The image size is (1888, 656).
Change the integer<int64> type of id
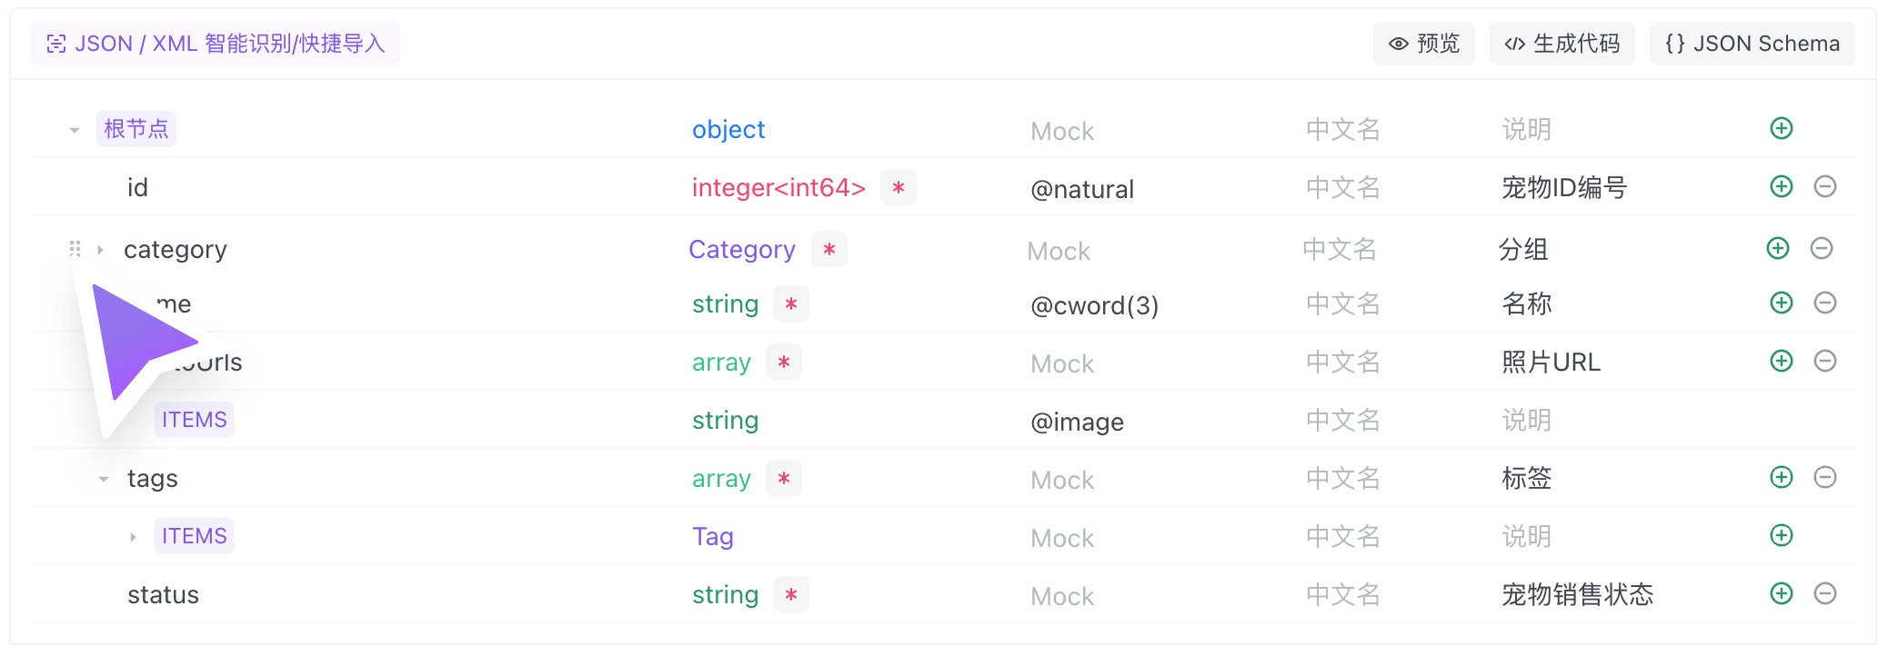coord(778,188)
